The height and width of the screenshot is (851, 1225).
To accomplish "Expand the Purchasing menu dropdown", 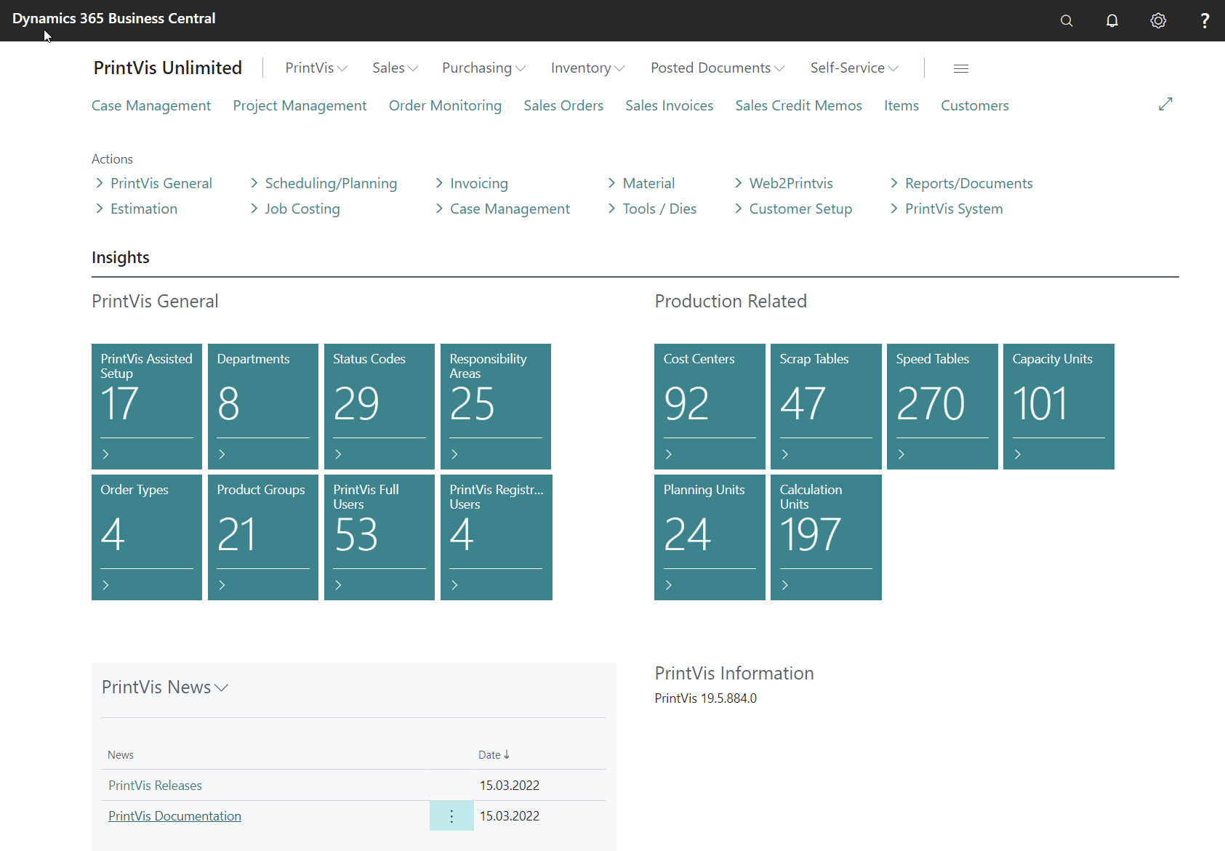I will pyautogui.click(x=484, y=68).
